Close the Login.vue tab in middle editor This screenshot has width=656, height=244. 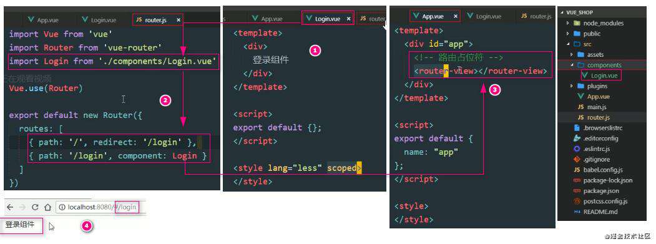pyautogui.click(x=348, y=19)
